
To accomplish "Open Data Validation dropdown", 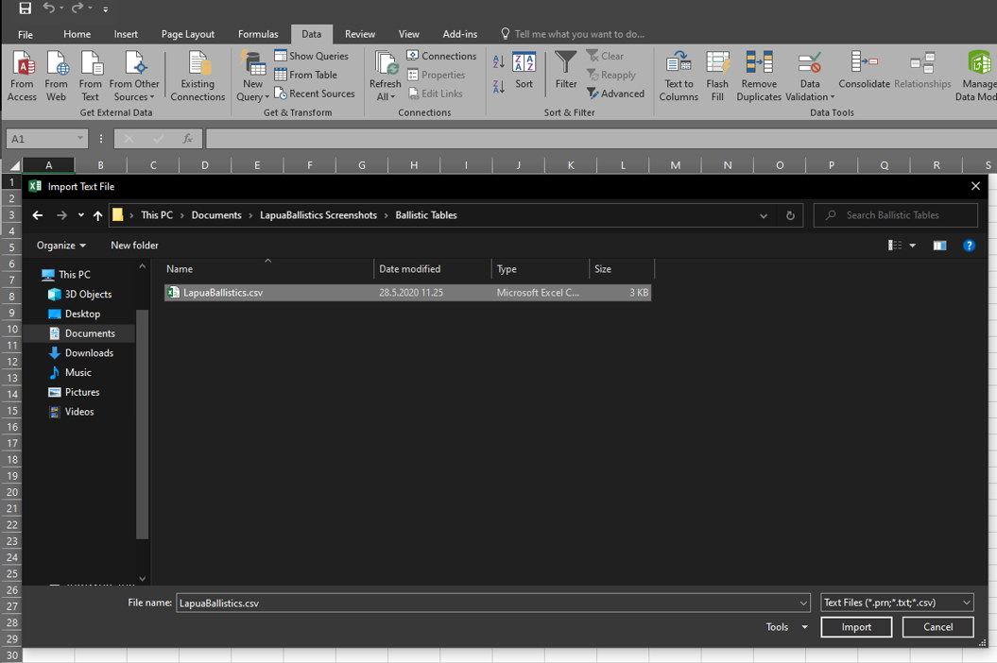I will point(810,76).
